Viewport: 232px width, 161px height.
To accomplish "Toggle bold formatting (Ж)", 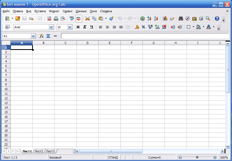I will [x=78, y=27].
